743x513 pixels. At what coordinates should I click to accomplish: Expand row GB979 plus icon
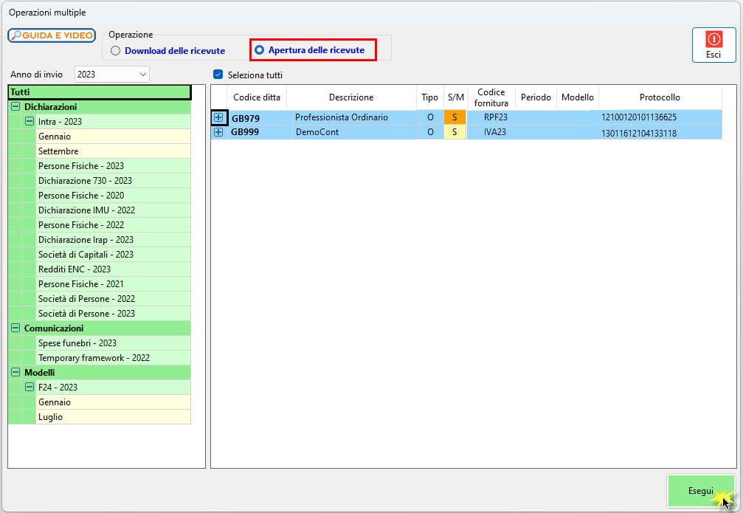click(218, 117)
